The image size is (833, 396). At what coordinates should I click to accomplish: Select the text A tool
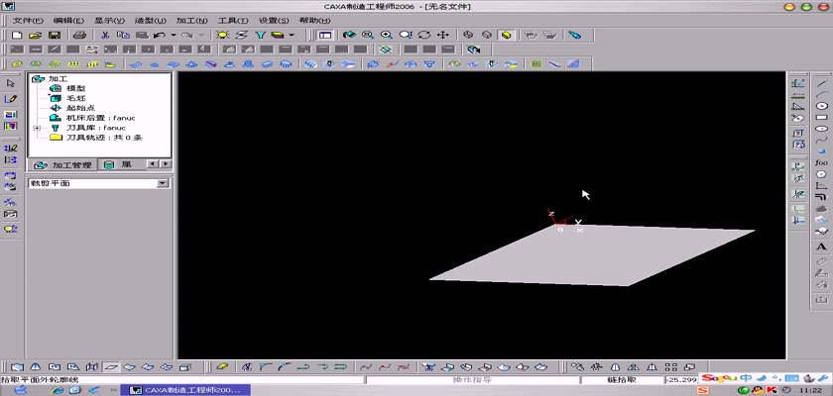tap(821, 247)
